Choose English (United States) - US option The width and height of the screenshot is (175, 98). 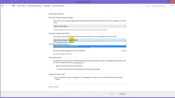[90, 44]
